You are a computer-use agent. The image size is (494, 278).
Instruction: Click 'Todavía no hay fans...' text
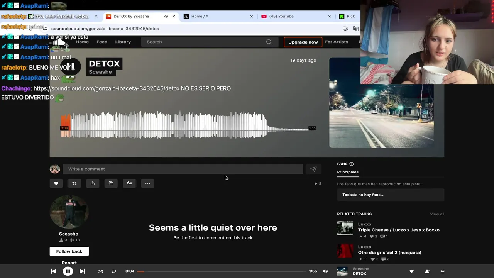[x=363, y=195]
